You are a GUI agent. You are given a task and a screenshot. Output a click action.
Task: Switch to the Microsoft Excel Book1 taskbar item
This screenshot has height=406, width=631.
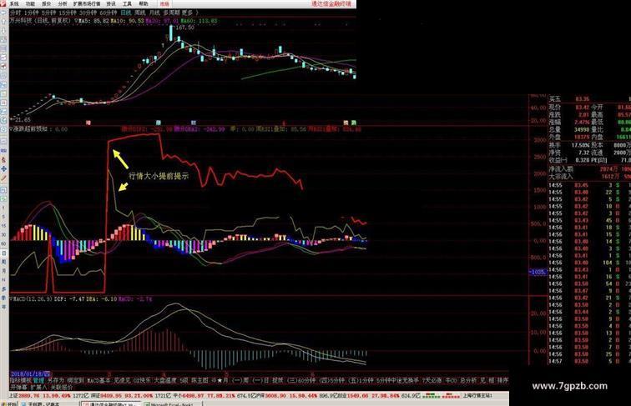click(x=171, y=404)
